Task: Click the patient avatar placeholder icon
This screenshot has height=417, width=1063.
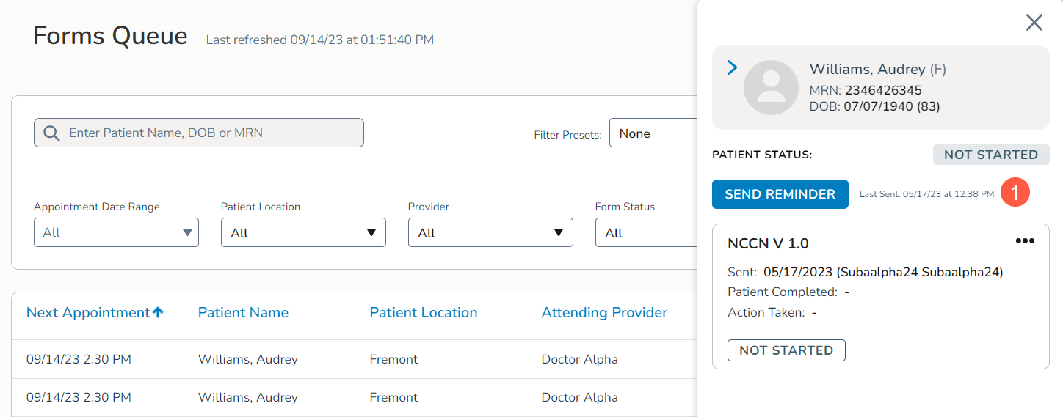Action: click(x=771, y=88)
